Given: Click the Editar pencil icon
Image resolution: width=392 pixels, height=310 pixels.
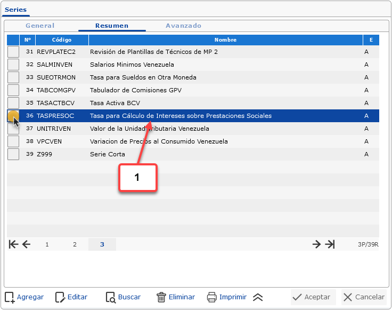Looking at the screenshot, I should tap(60, 297).
